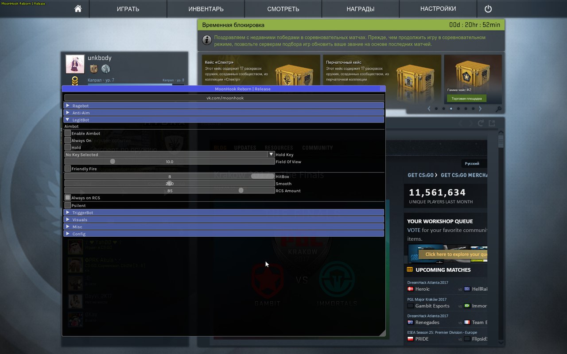Image resolution: width=567 pixels, height=354 pixels.
Task: Click the MoonHook window collapse square
Action: pos(381,88)
